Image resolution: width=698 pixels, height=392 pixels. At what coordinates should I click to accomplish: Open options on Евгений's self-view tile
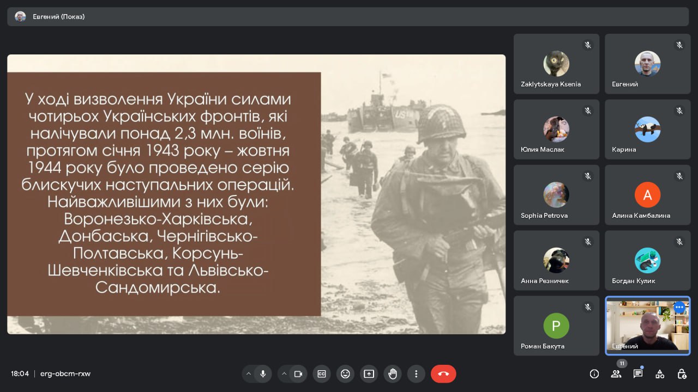click(679, 307)
